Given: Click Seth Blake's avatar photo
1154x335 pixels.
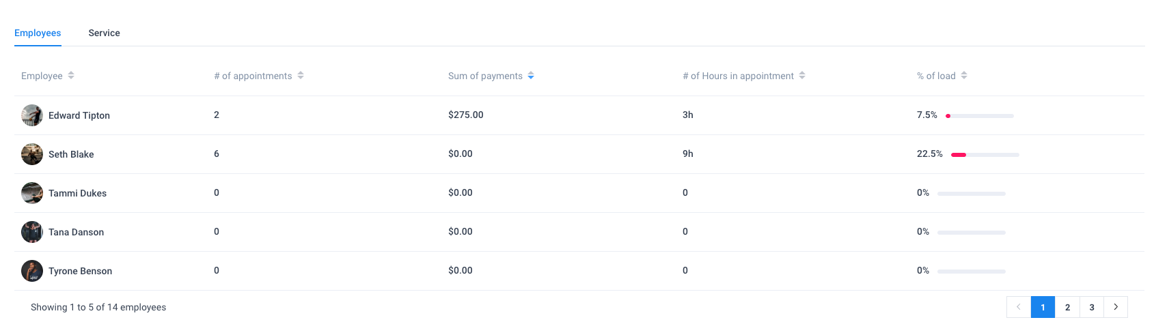Looking at the screenshot, I should point(32,154).
